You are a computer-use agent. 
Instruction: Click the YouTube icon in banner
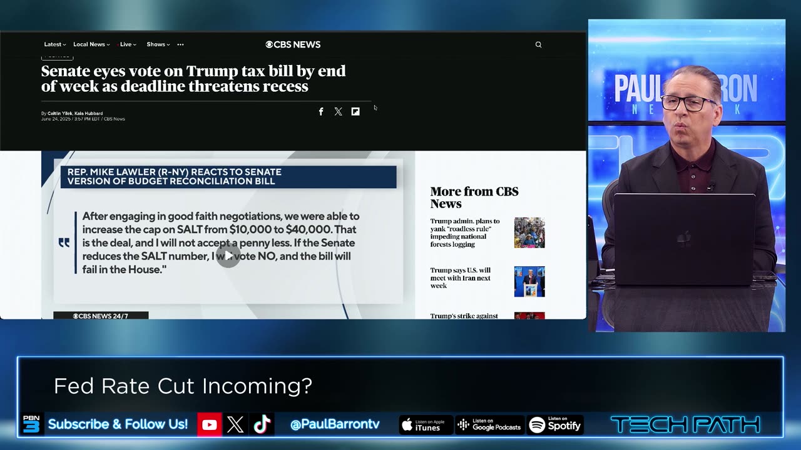pos(210,425)
